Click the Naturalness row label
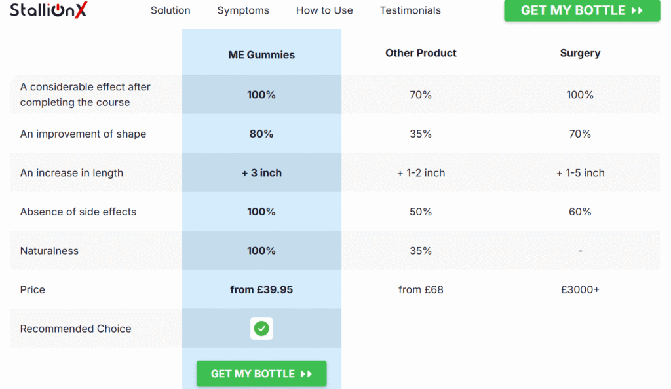The width and height of the screenshot is (671, 389). click(x=49, y=251)
